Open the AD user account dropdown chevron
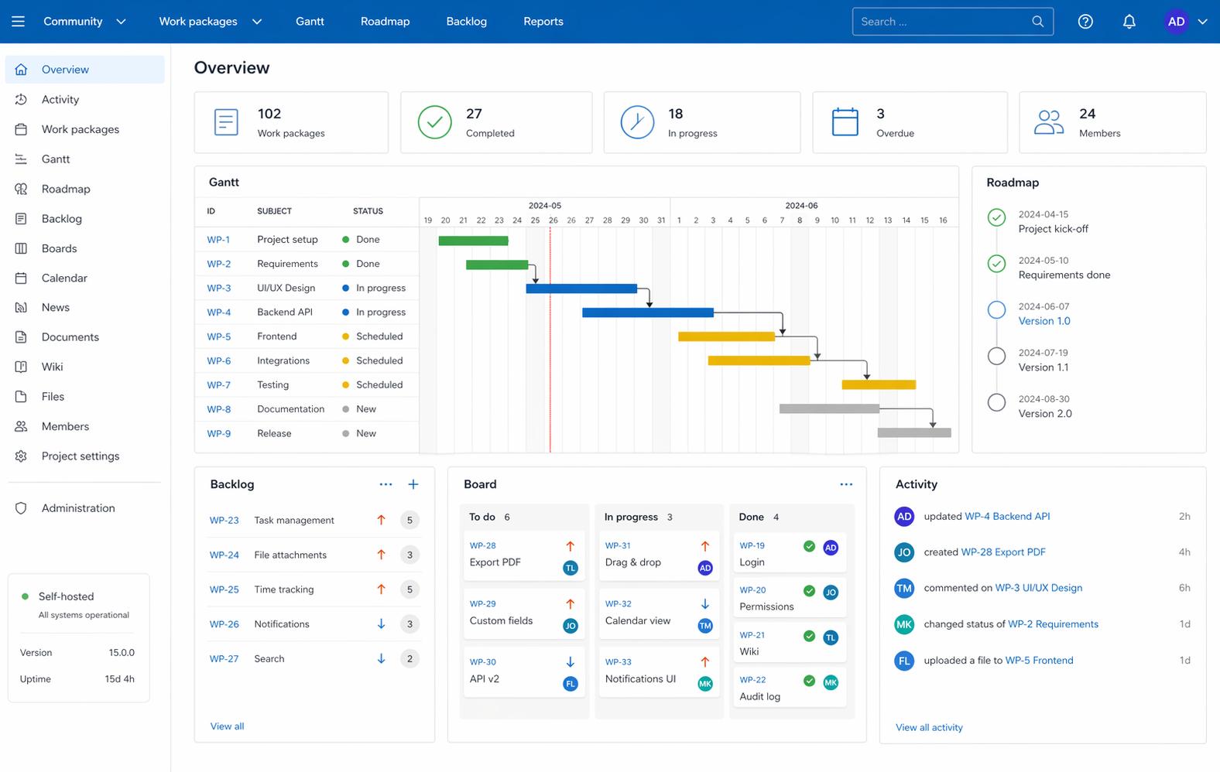 pos(1202,22)
